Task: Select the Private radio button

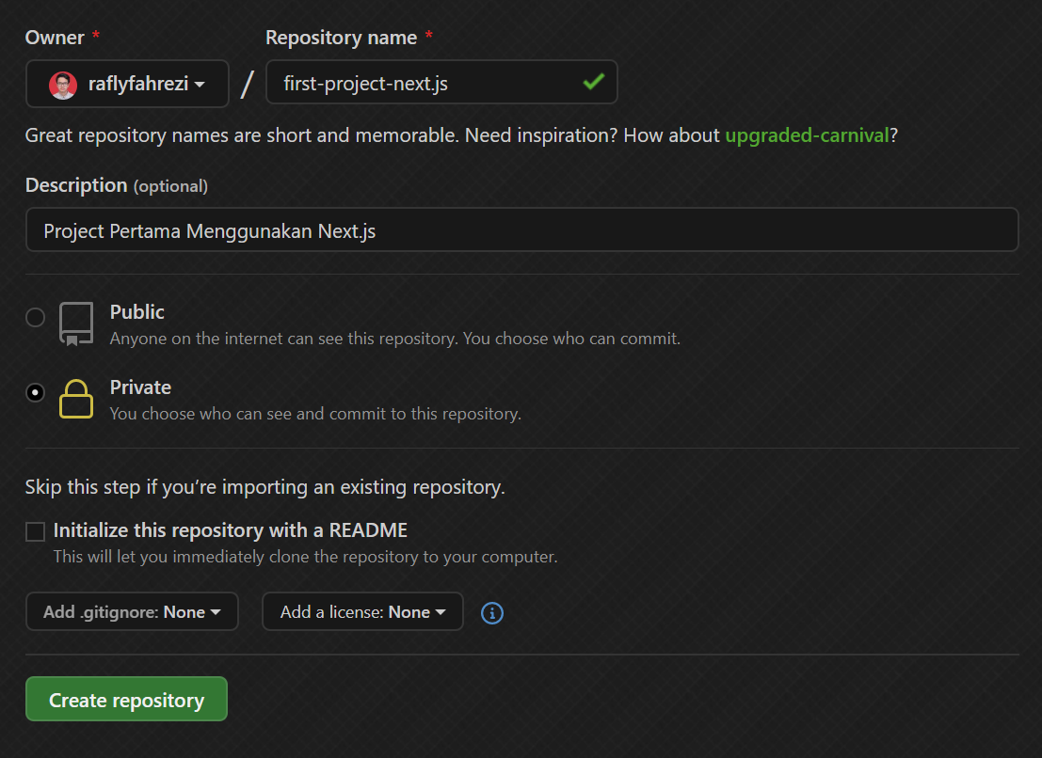Action: coord(35,392)
